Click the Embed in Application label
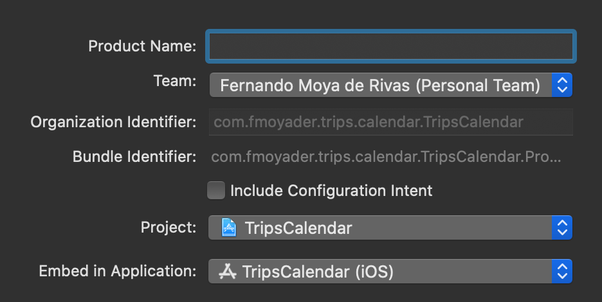 (x=118, y=271)
